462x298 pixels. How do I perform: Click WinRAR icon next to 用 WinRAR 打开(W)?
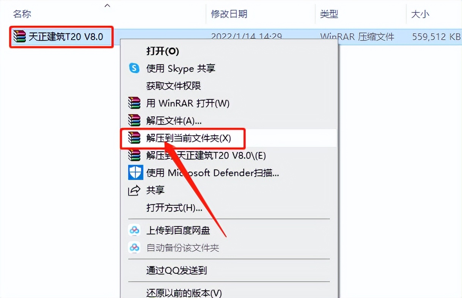click(134, 103)
